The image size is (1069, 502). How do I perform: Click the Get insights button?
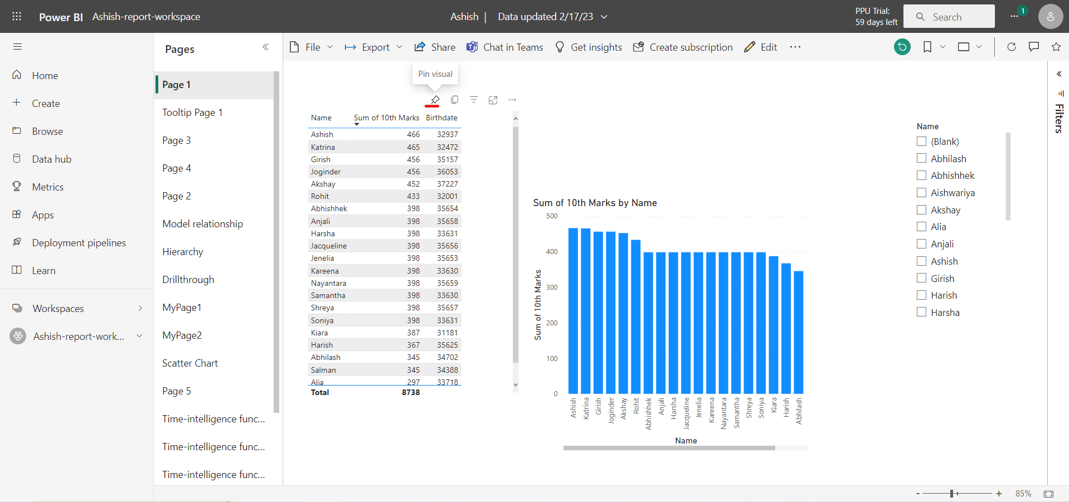589,47
